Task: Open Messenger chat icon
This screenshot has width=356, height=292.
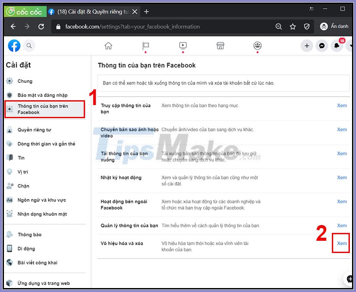Action: point(322,46)
